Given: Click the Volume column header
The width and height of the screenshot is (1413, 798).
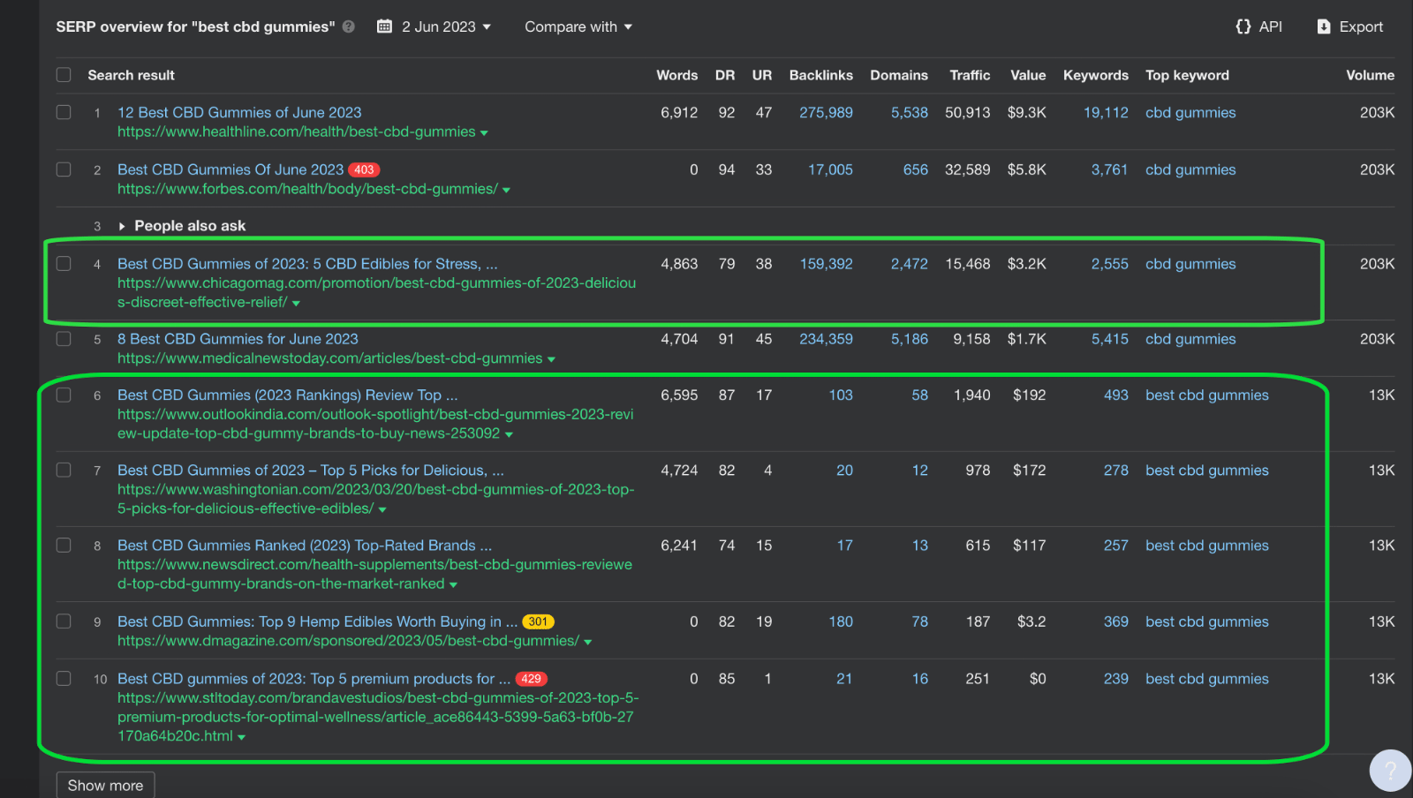Looking at the screenshot, I should click(x=1370, y=75).
